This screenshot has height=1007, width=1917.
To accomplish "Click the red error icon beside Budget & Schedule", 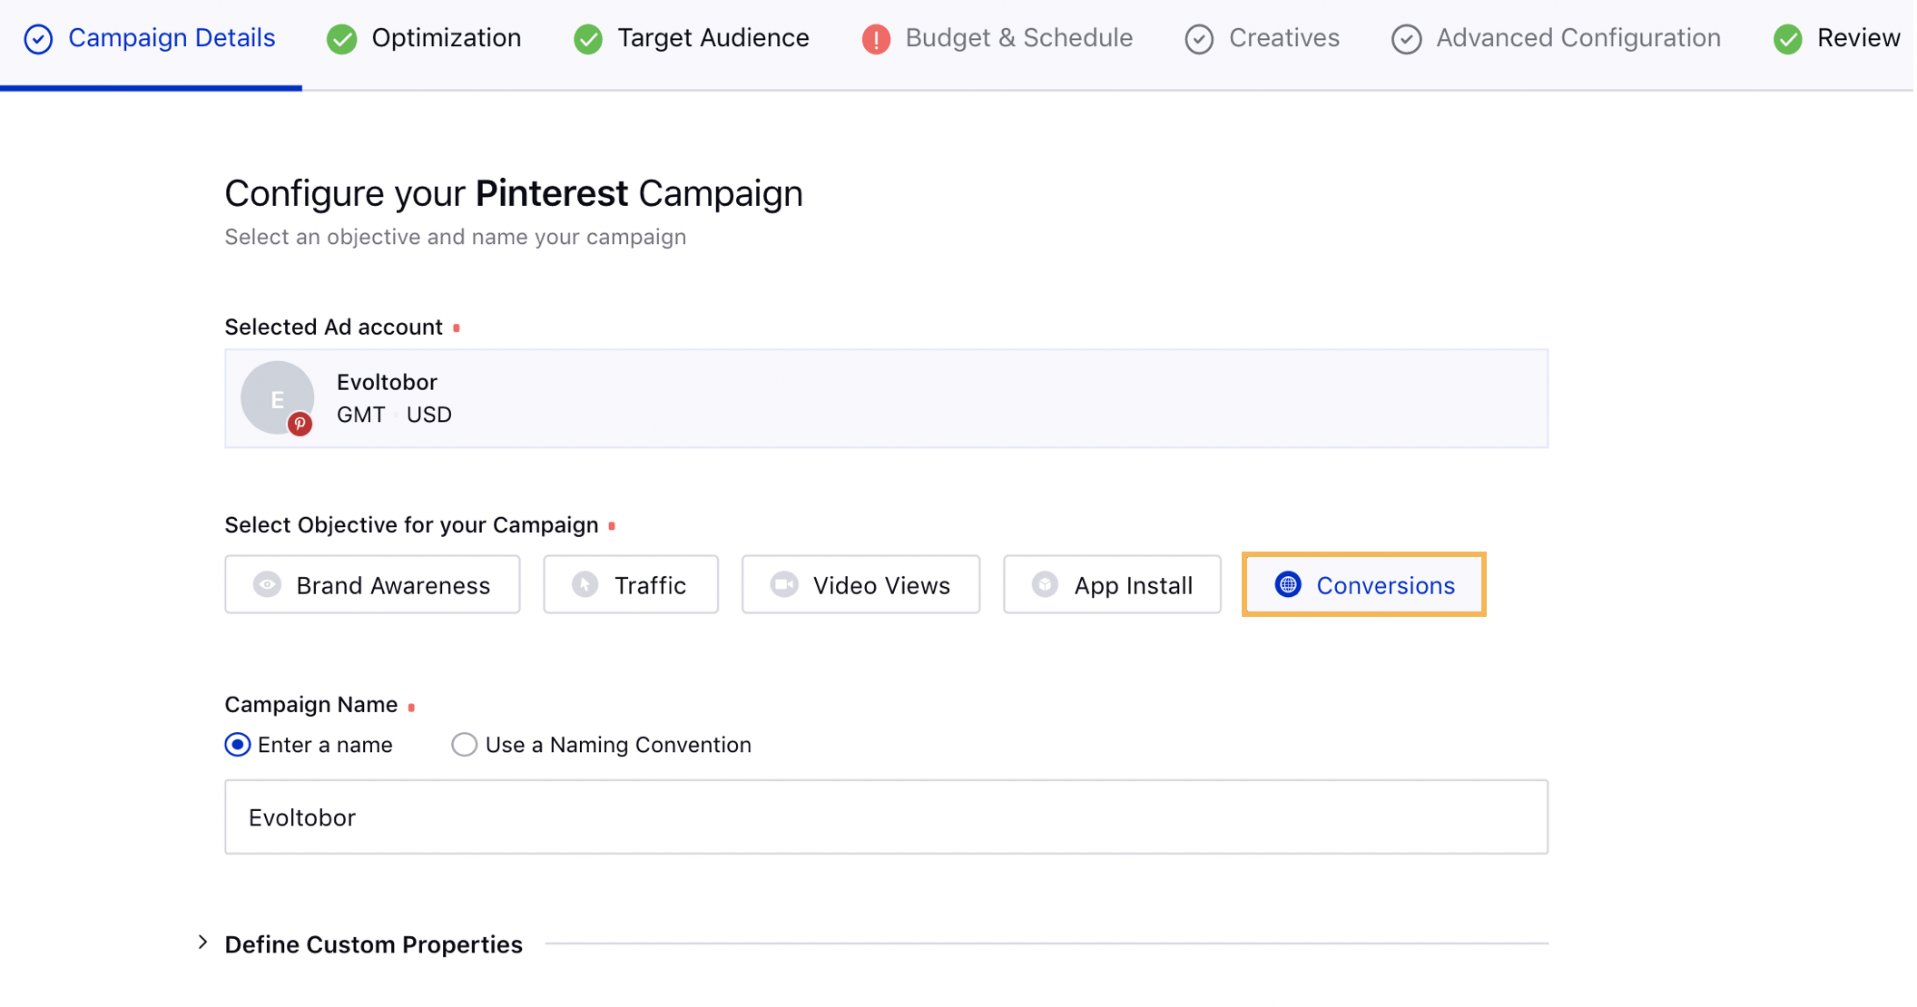I will tap(876, 39).
